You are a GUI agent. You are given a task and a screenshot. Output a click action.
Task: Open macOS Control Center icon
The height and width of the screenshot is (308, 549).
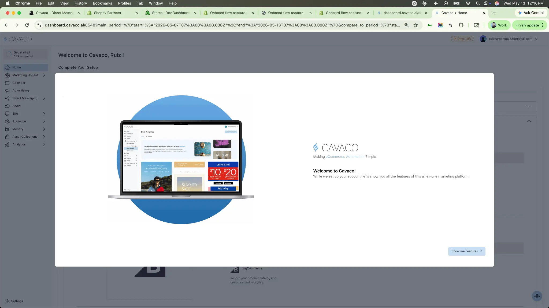pos(486,3)
